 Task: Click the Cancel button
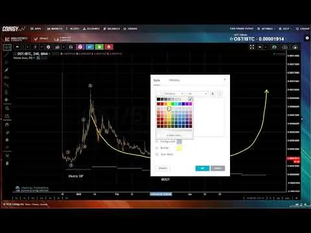[218, 168]
